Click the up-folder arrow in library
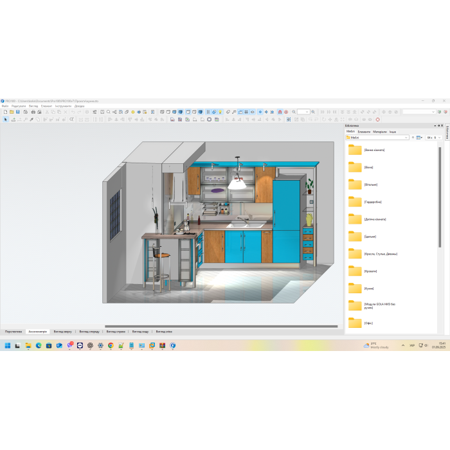Image resolution: width=450 pixels, height=450 pixels. [412, 138]
